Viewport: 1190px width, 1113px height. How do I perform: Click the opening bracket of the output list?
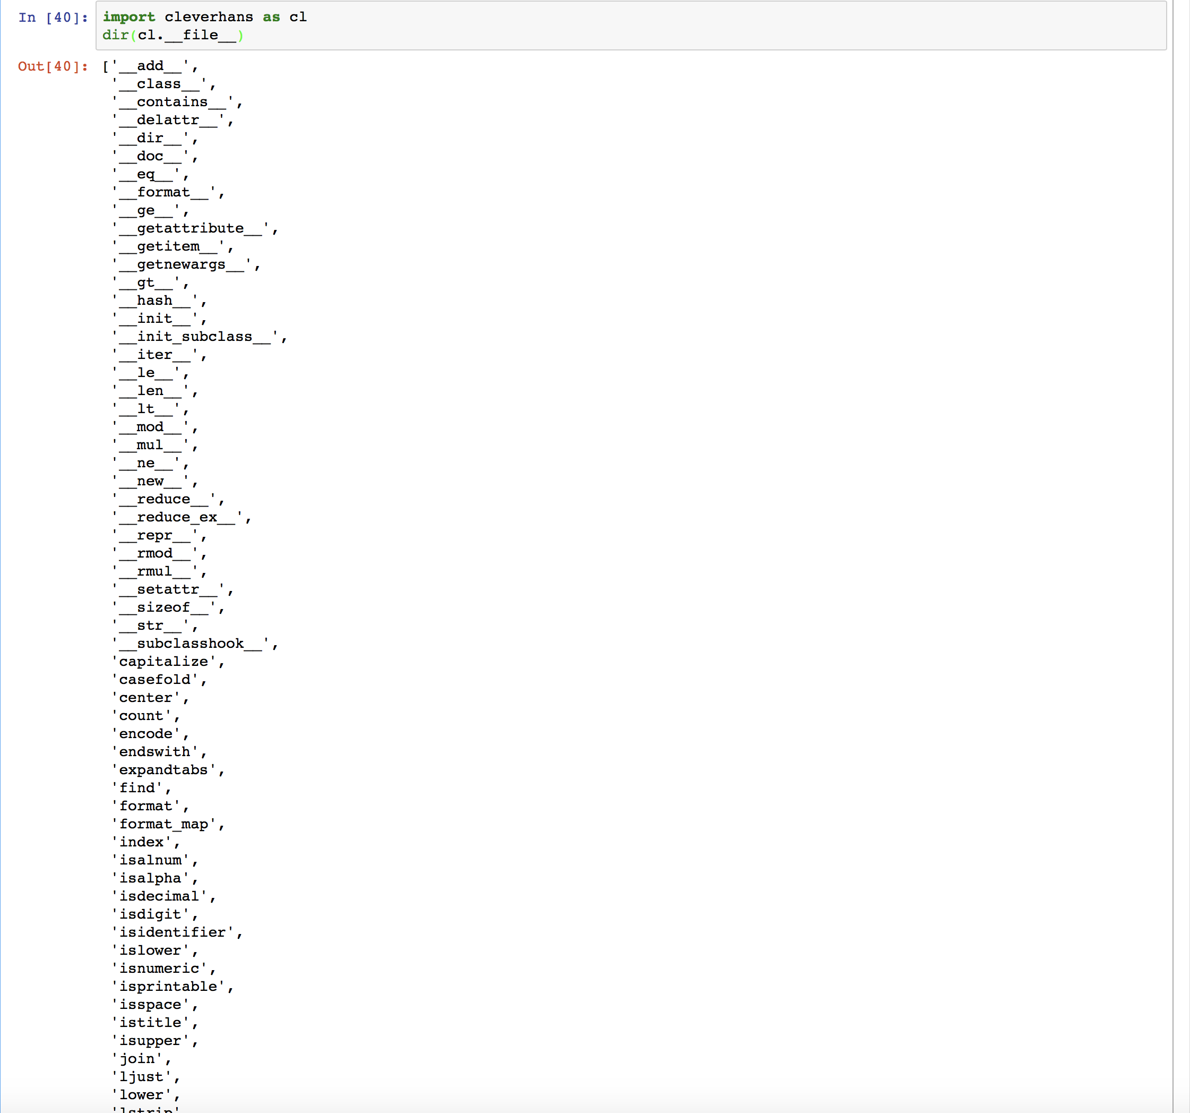point(107,66)
